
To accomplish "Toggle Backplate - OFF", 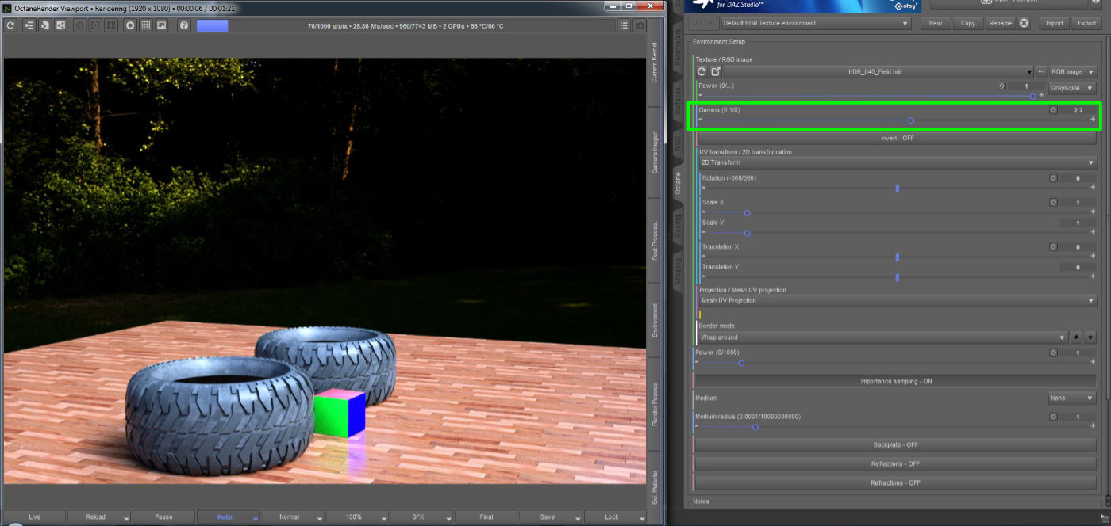I will click(x=896, y=444).
